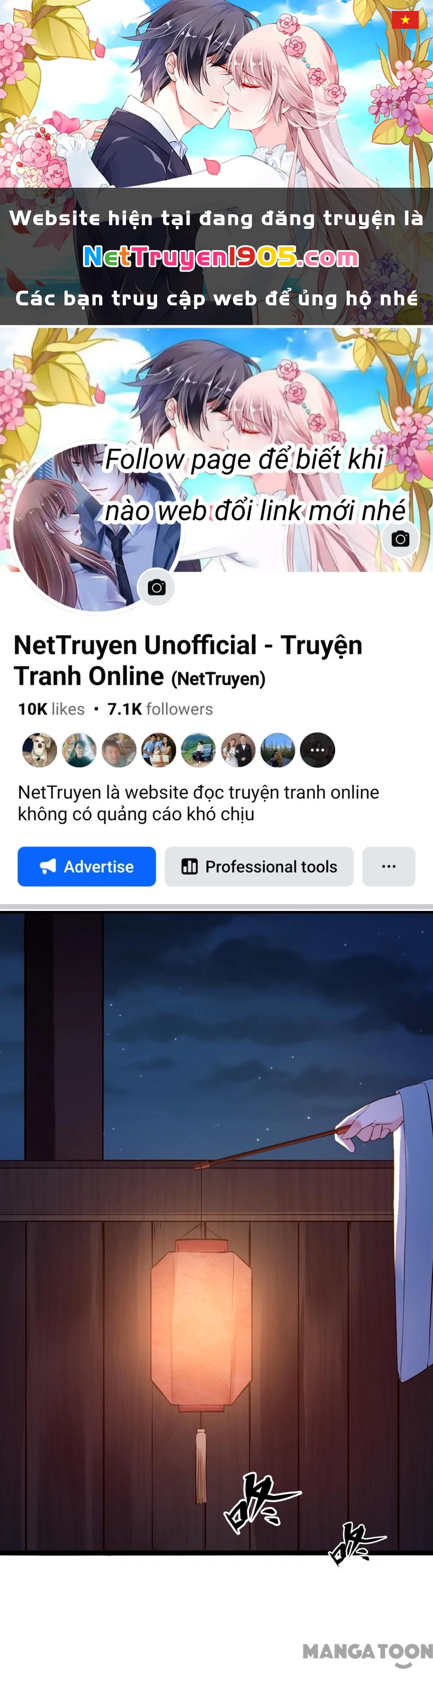Click the megaphone icon in Advertise
This screenshot has height=1691, width=433.
pos(48,866)
